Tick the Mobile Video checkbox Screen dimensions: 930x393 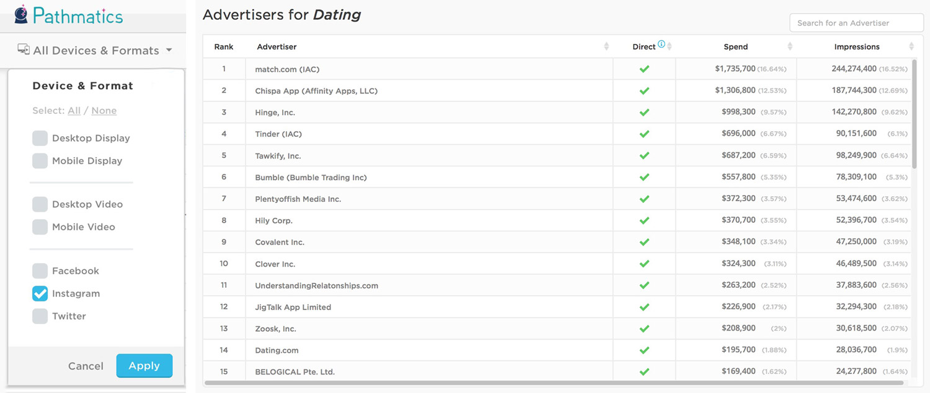click(40, 227)
